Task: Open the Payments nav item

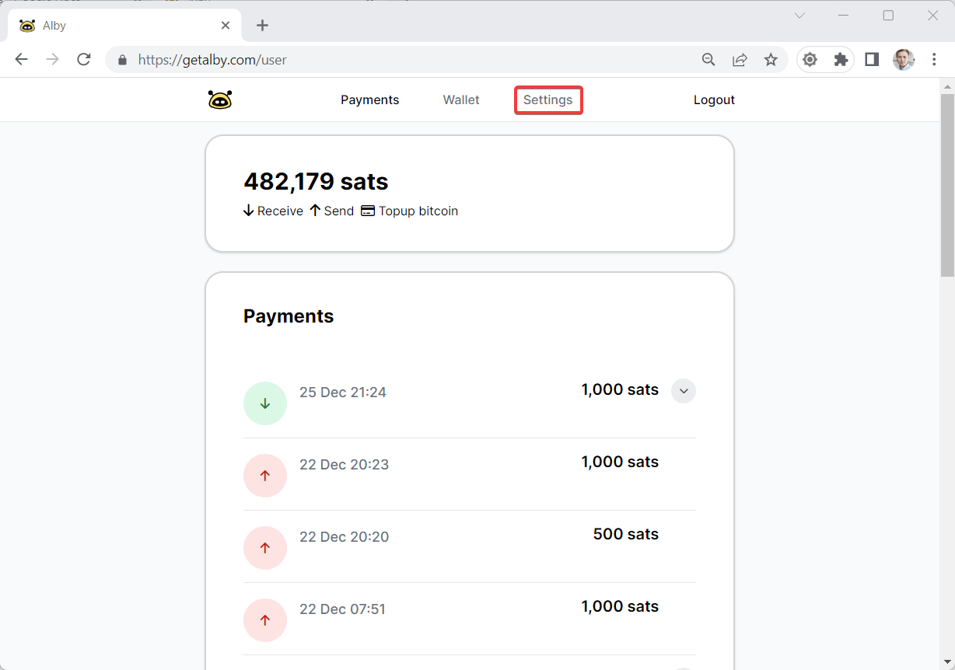Action: tap(370, 99)
